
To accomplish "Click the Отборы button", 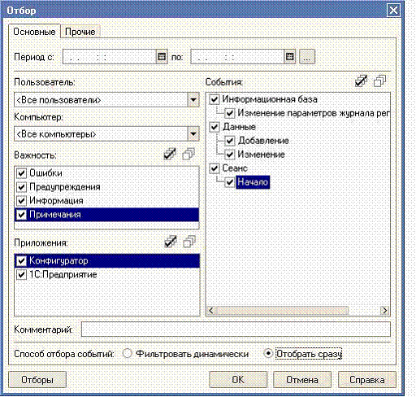I will coord(37,380).
